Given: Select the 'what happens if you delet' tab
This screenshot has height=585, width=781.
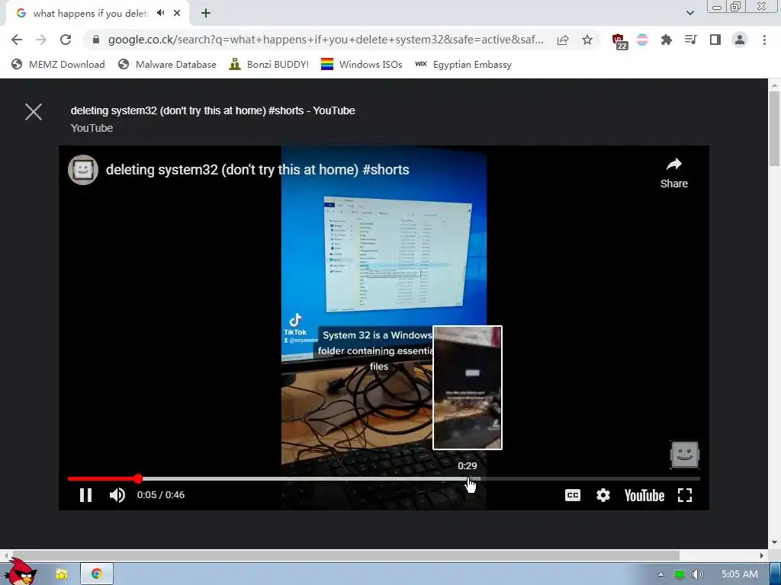Looking at the screenshot, I should click(91, 14).
